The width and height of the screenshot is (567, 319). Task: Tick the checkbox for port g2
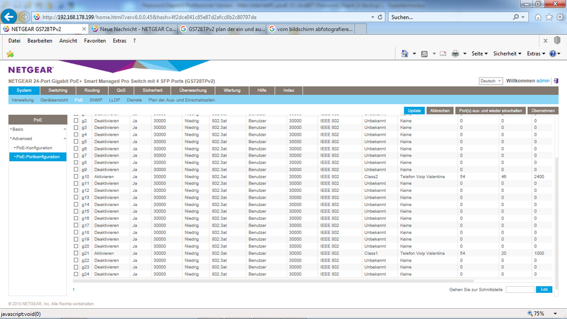tap(76, 120)
